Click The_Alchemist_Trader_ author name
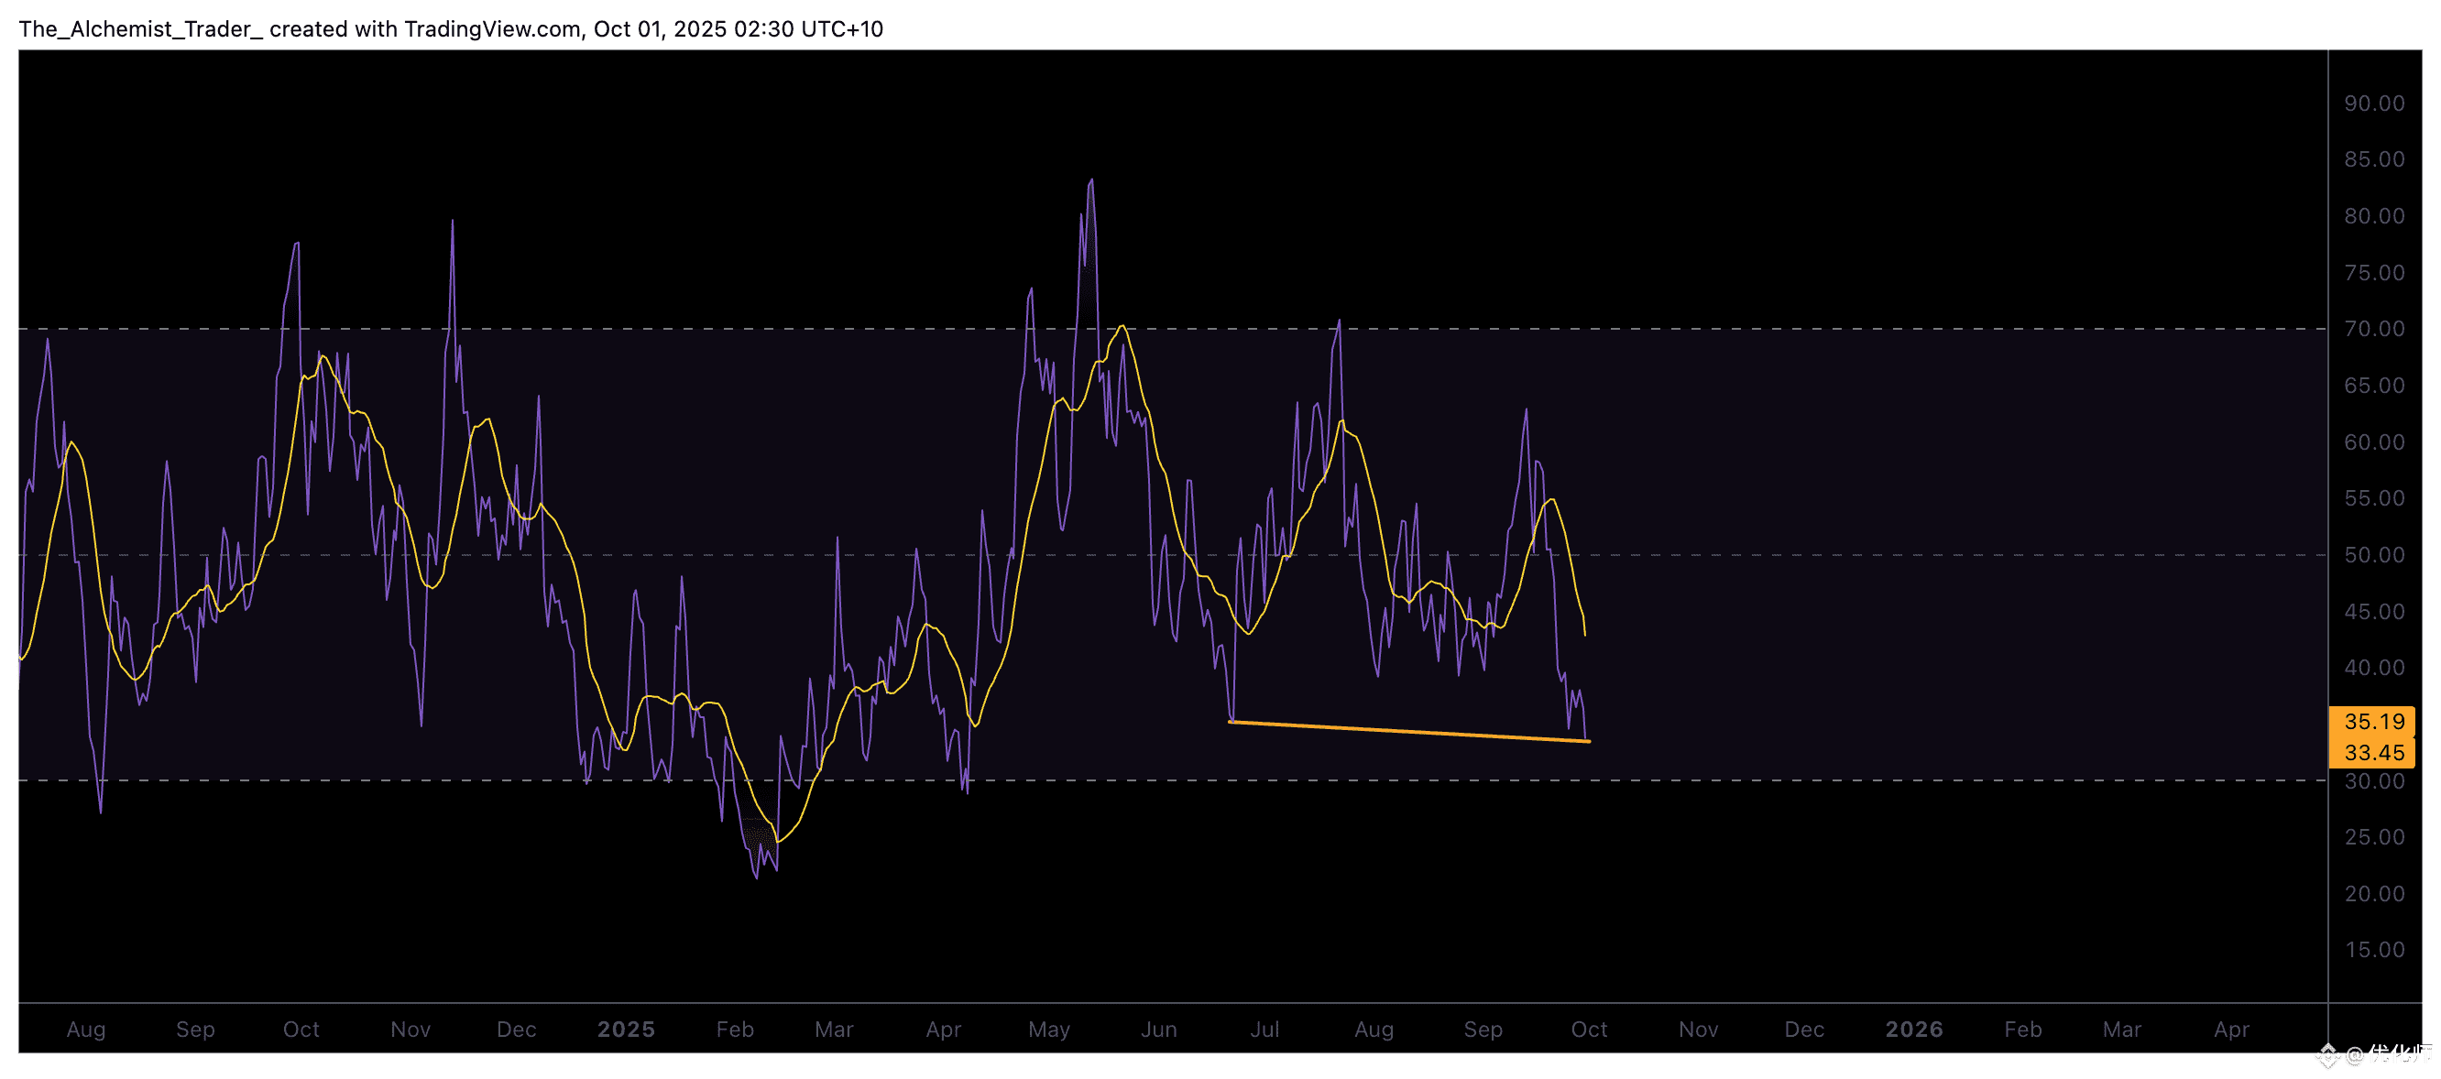The width and height of the screenshot is (2441, 1079). coord(140,29)
